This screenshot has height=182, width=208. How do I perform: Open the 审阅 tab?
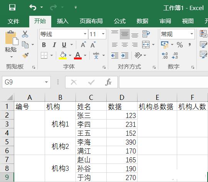click(x=165, y=21)
